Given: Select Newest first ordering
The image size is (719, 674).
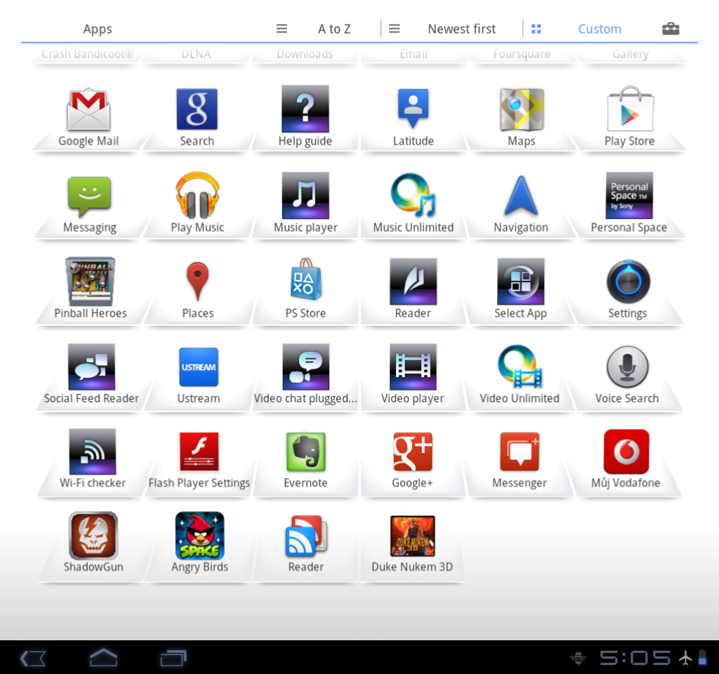Looking at the screenshot, I should tap(461, 29).
